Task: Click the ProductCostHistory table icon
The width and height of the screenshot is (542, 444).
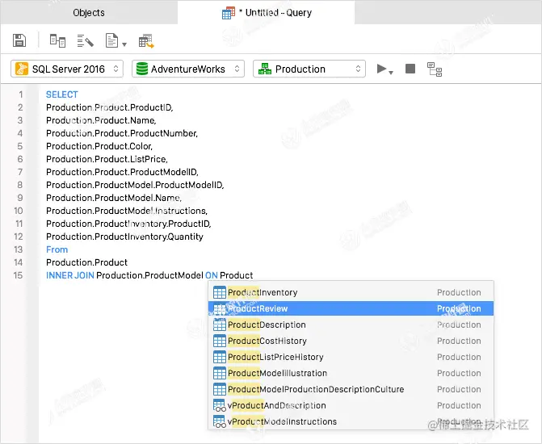Action: pyautogui.click(x=220, y=341)
